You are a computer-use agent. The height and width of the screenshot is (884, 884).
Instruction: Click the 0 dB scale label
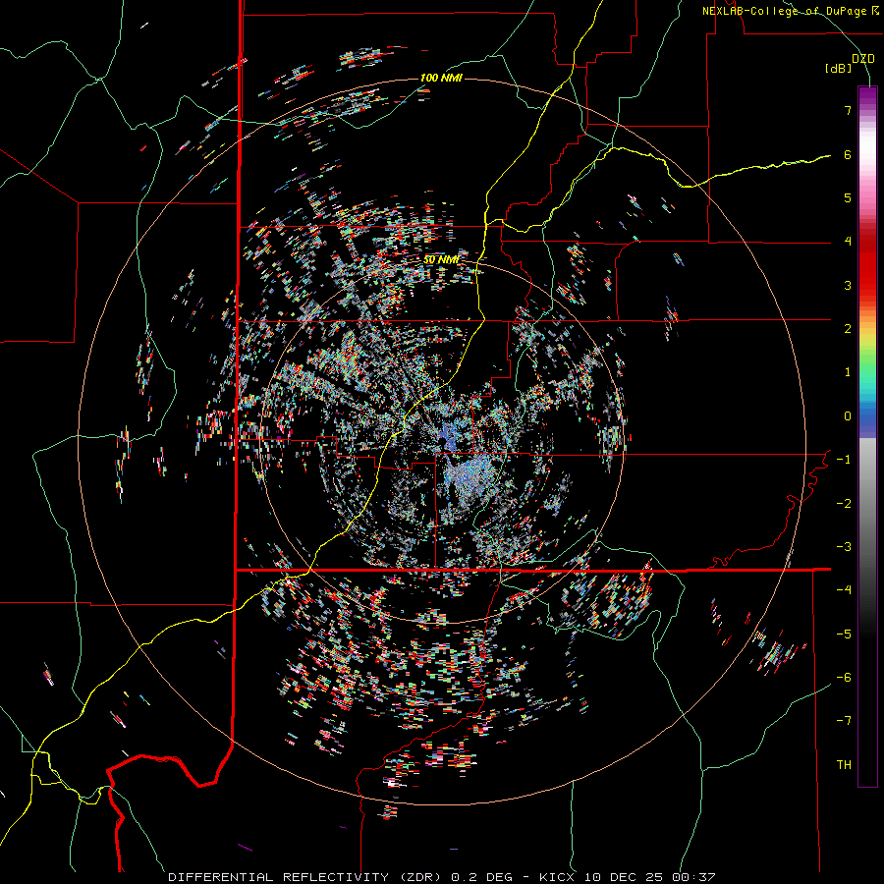click(848, 416)
